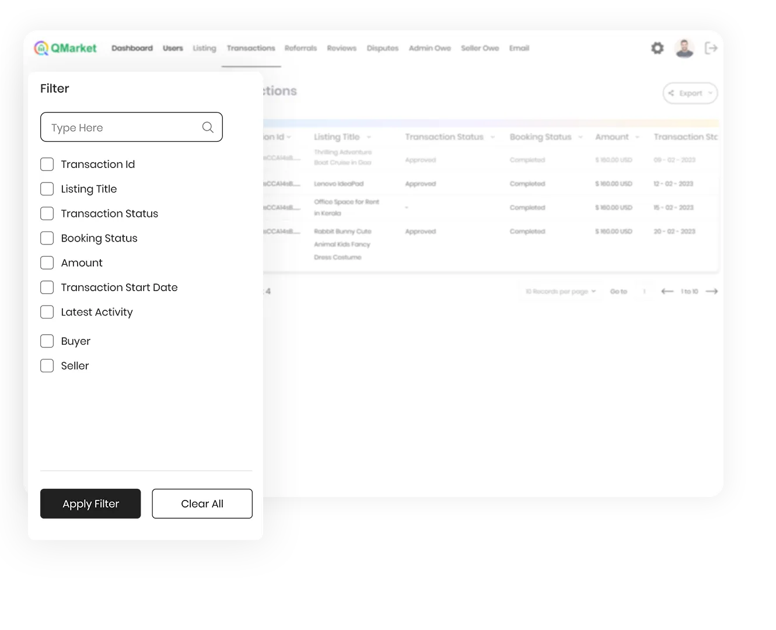776x630 pixels.
Task: Open the Disputes menu item
Action: [x=382, y=48]
